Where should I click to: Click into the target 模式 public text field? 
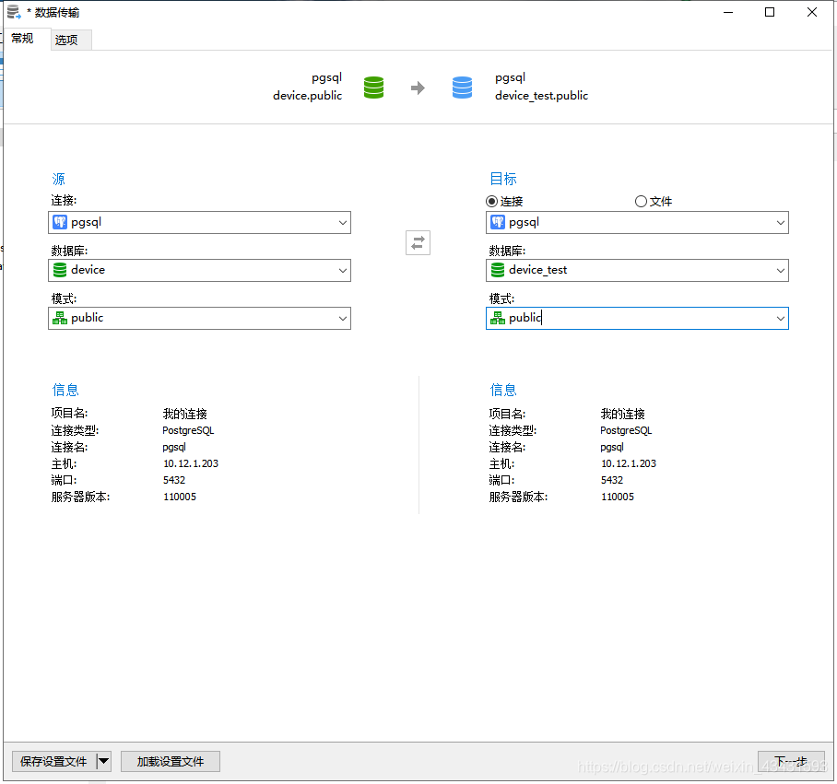[x=638, y=318]
